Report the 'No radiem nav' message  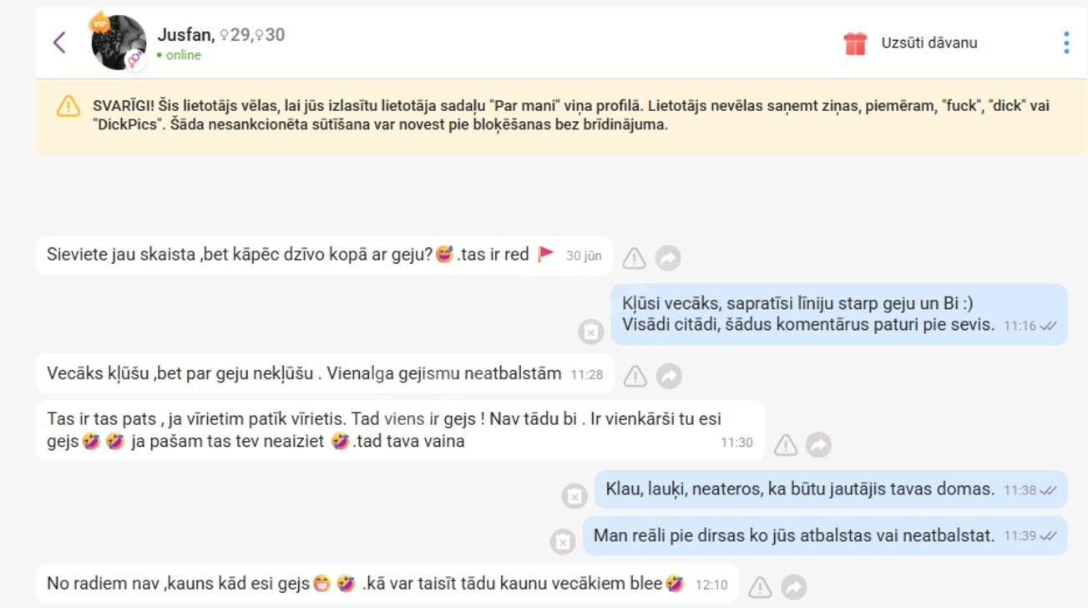click(x=760, y=587)
